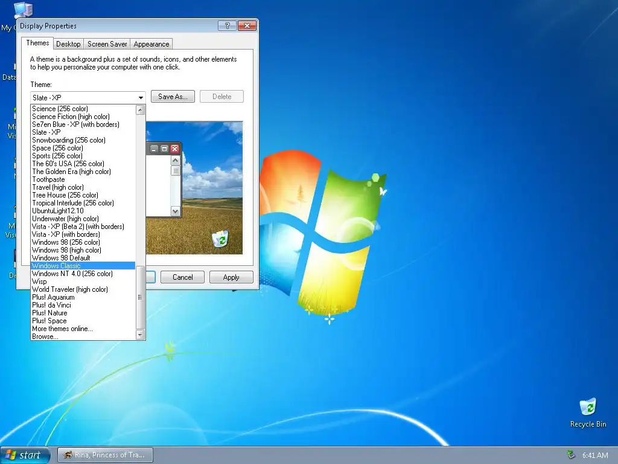Image resolution: width=618 pixels, height=464 pixels.
Task: Click the system tray safely remove hardware icon
Action: pyautogui.click(x=571, y=455)
